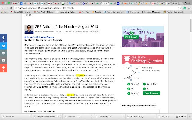
Task: Open Reblog: Employee bookmark
Action: 174,12
